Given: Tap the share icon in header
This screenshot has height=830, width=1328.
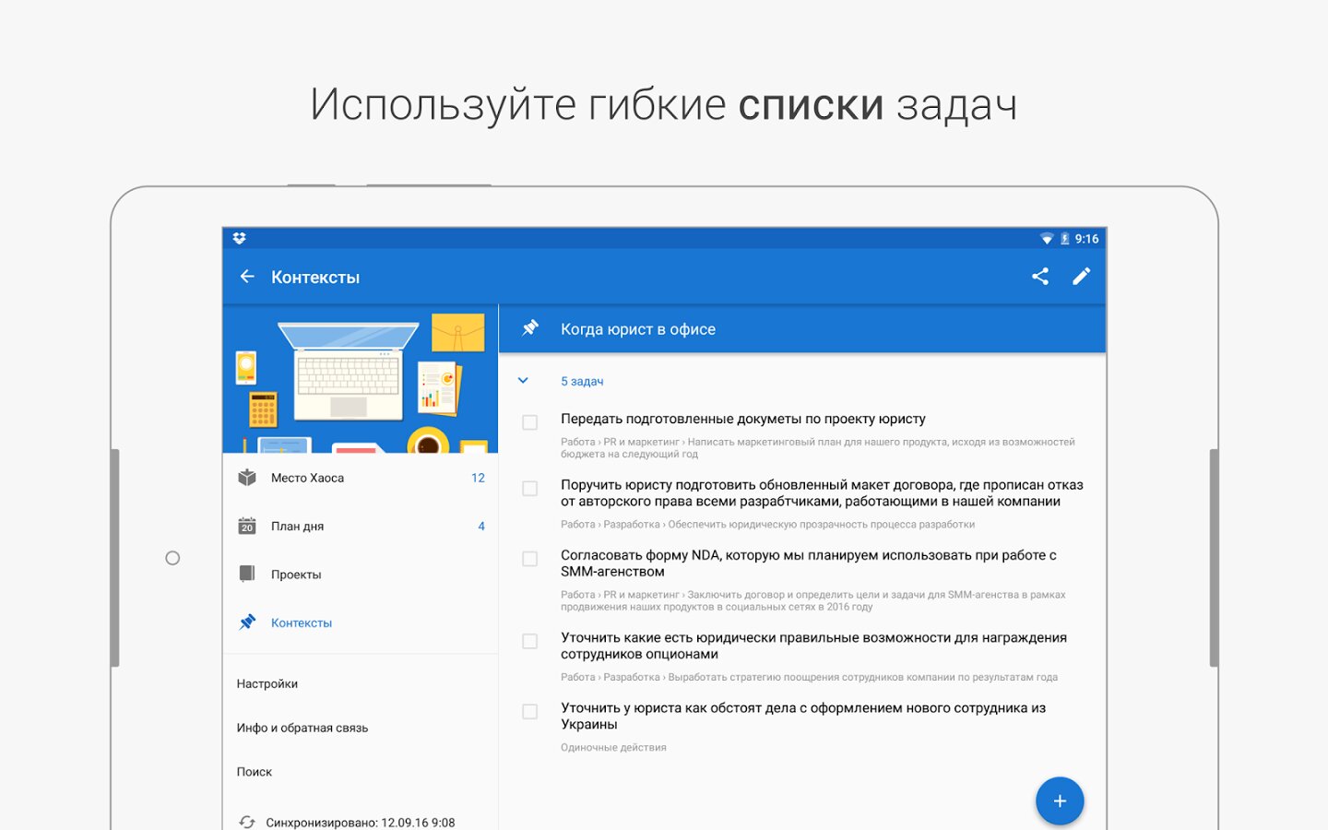Looking at the screenshot, I should [x=1040, y=277].
